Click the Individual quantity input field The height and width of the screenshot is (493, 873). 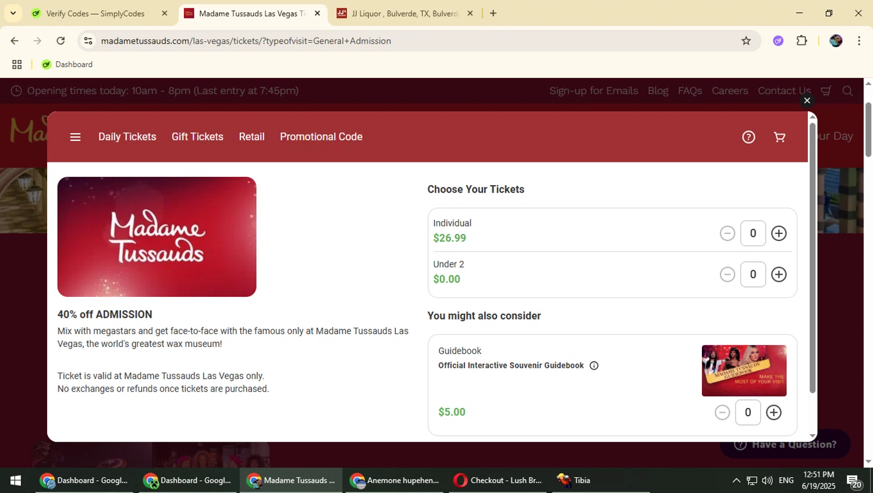coord(753,233)
